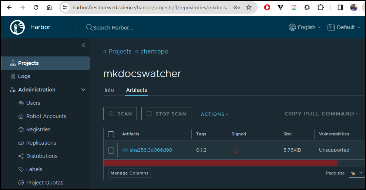Switch to the Artifacts tab
This screenshot has height=190, width=366.
136,90
